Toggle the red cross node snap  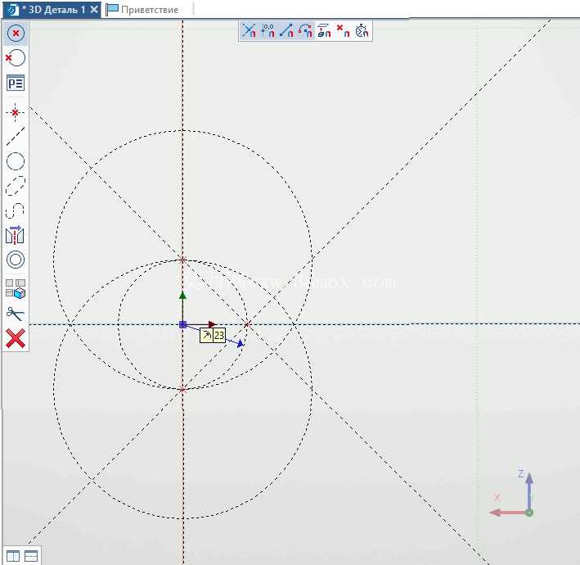pyautogui.click(x=343, y=31)
